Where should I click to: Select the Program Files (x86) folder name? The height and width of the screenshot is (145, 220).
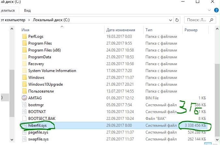click(x=45, y=50)
